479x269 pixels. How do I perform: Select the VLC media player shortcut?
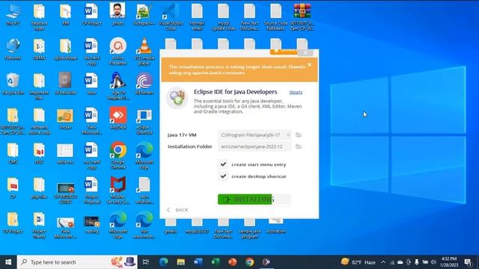(x=144, y=52)
